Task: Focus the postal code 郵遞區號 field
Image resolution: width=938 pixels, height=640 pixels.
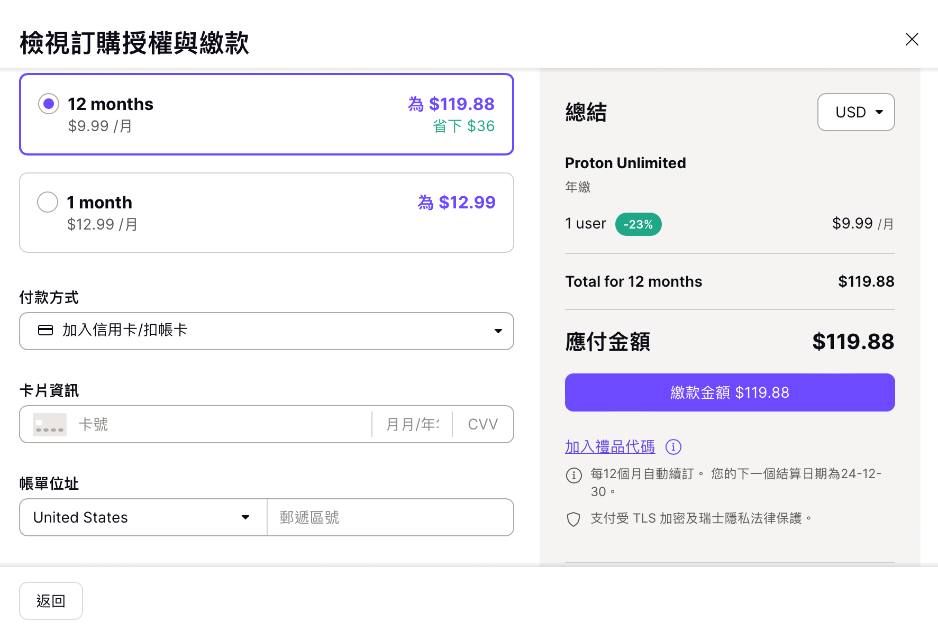Action: [x=390, y=517]
